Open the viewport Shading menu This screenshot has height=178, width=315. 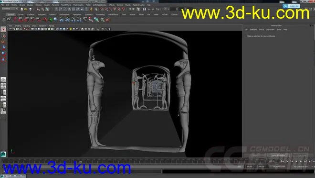(x=18, y=26)
